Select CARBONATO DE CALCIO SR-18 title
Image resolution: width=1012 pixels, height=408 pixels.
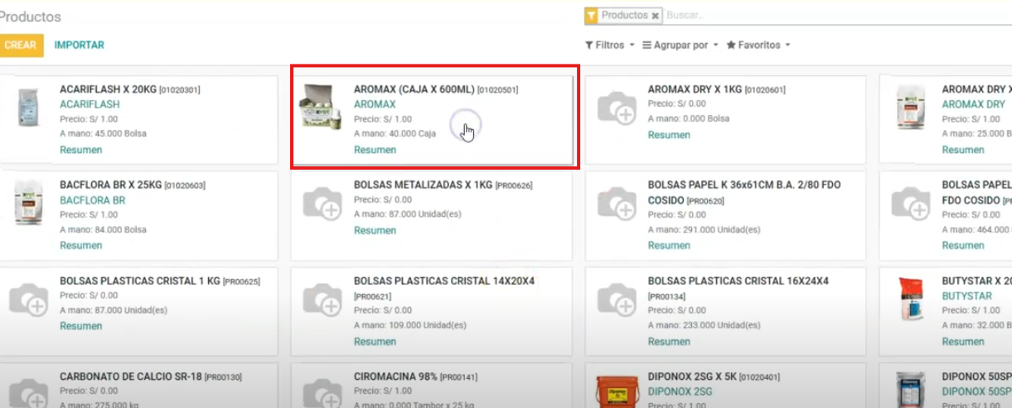131,377
